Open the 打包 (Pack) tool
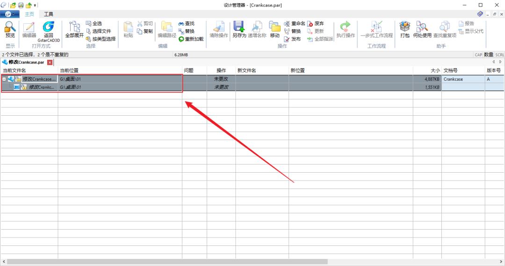The image size is (505, 266). click(404, 29)
